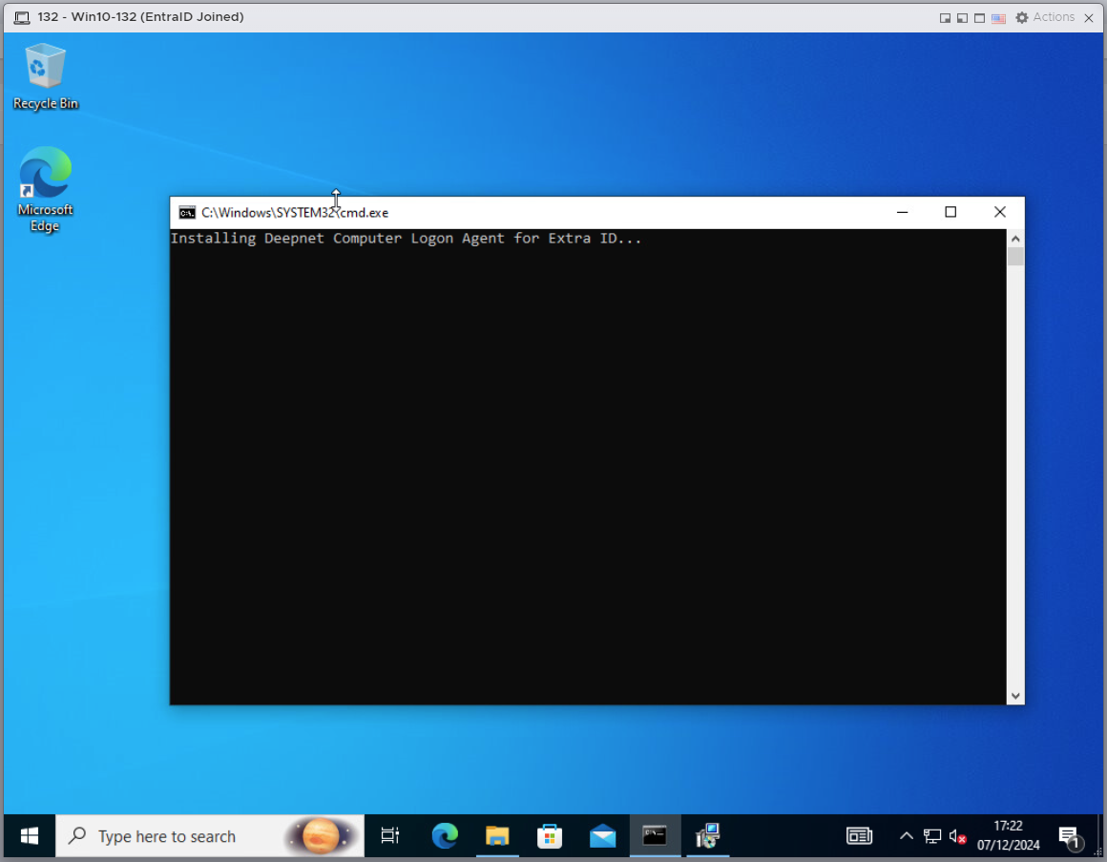Focus the cmd.exe taskbar button

tap(655, 836)
